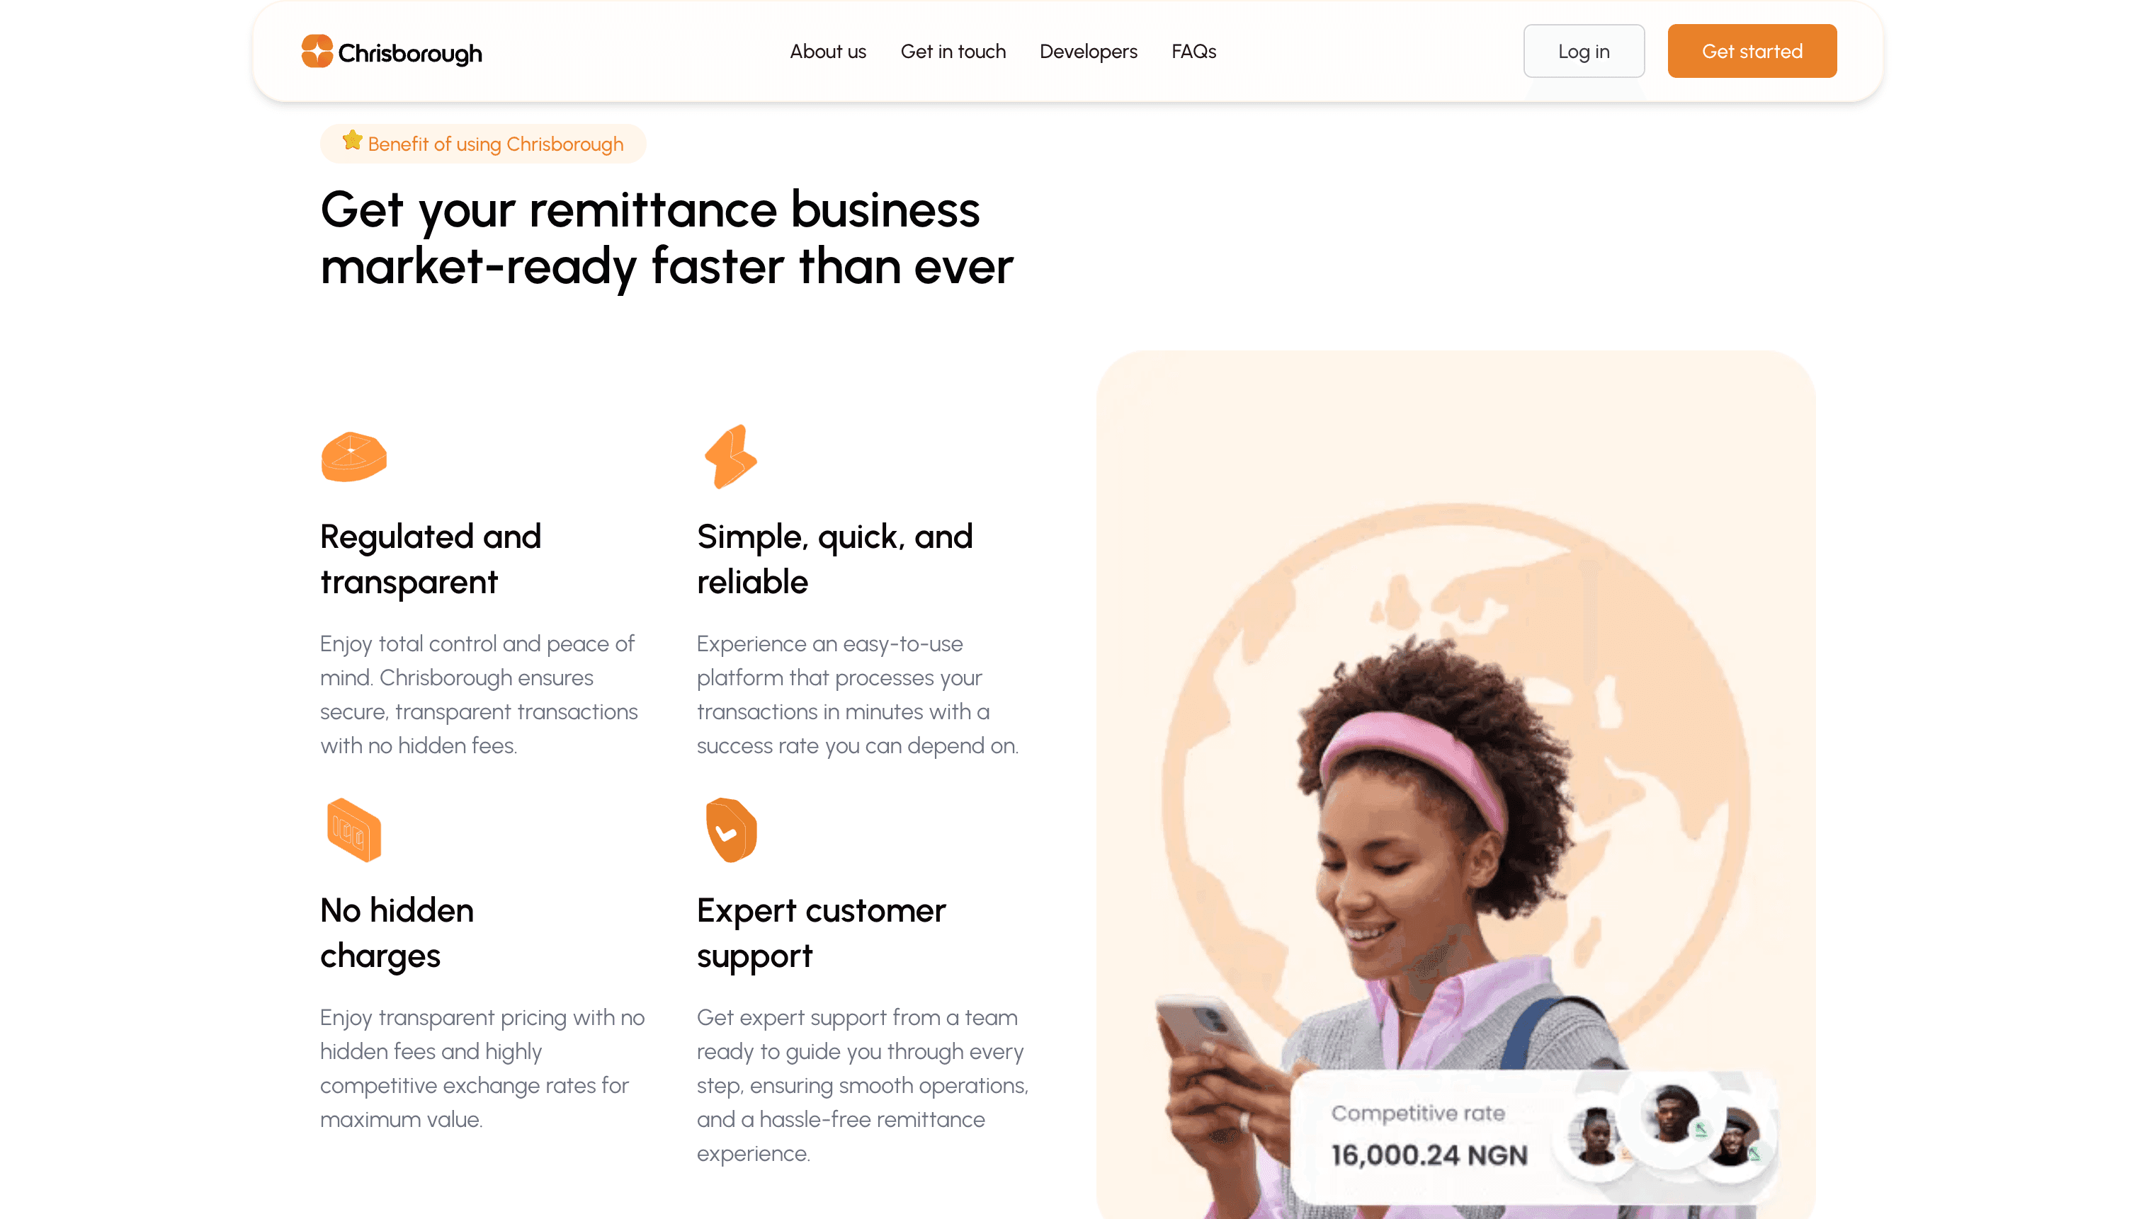The width and height of the screenshot is (2139, 1219).
Task: Go to the Developers section
Action: [x=1088, y=51]
